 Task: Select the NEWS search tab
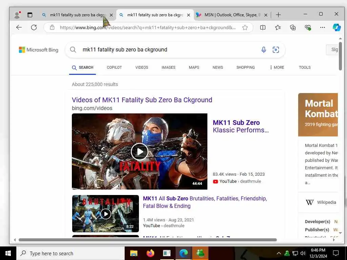pyautogui.click(x=218, y=67)
